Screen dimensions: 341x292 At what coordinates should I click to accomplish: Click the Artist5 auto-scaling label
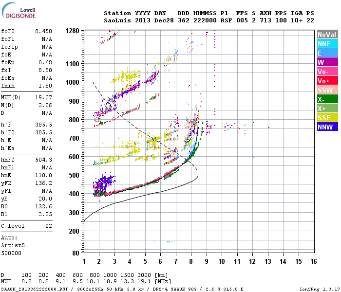tap(13, 245)
